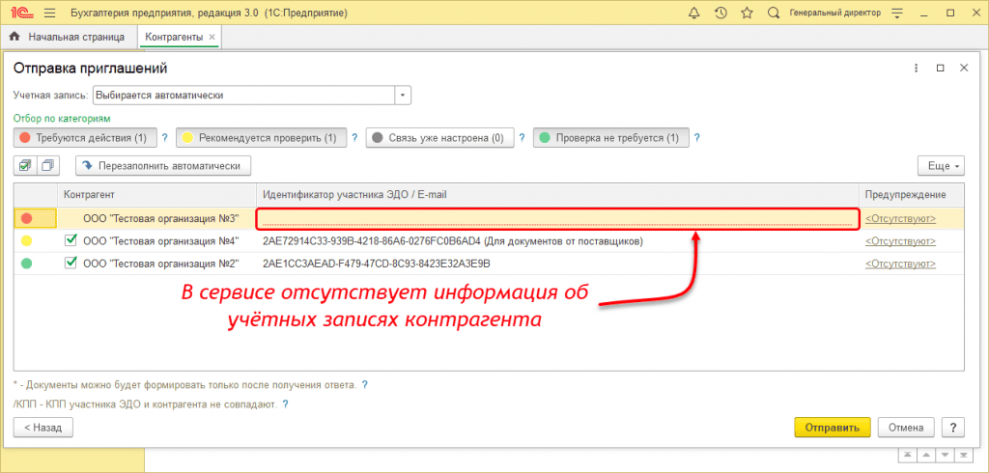The height and width of the screenshot is (473, 989).
Task: Click help icon next to Требуются действия
Action: point(165,138)
